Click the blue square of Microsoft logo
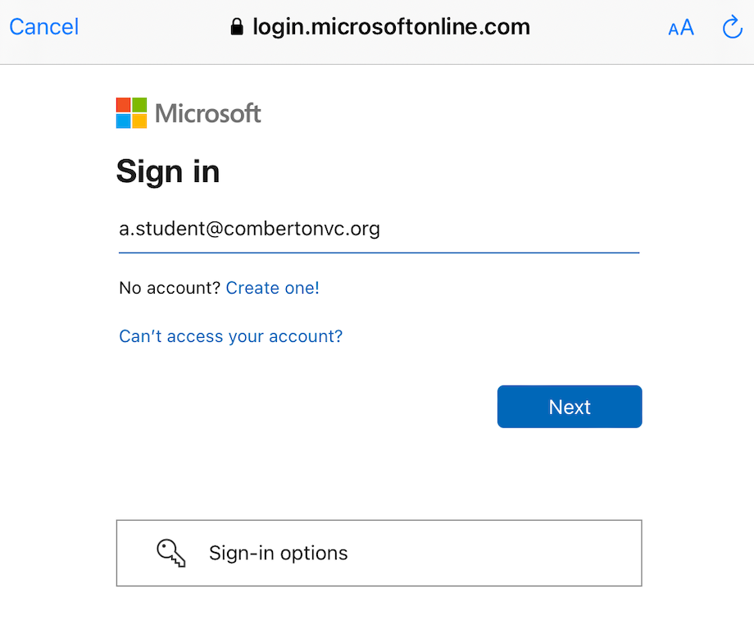 coord(123,121)
